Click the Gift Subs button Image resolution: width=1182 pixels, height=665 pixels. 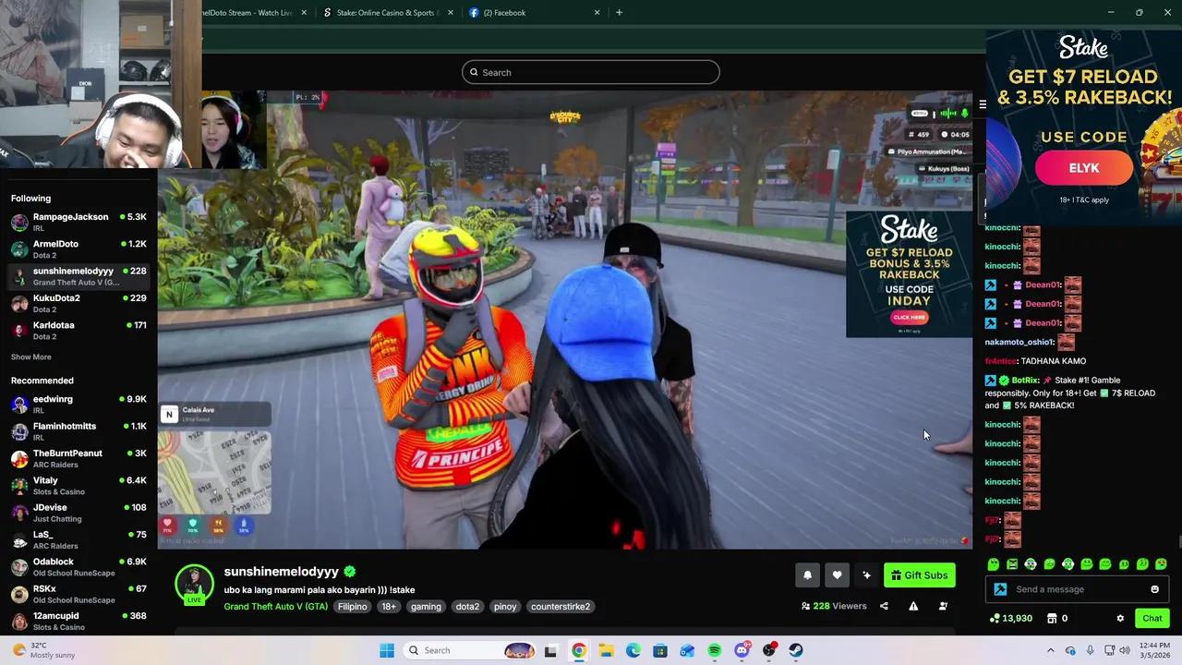pos(919,575)
